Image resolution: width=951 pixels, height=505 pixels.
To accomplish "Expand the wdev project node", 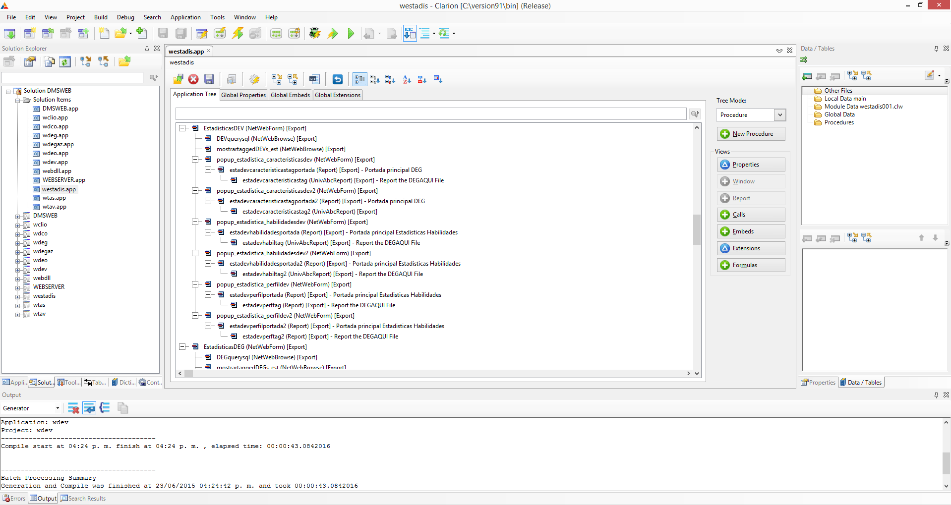I will 18,270.
